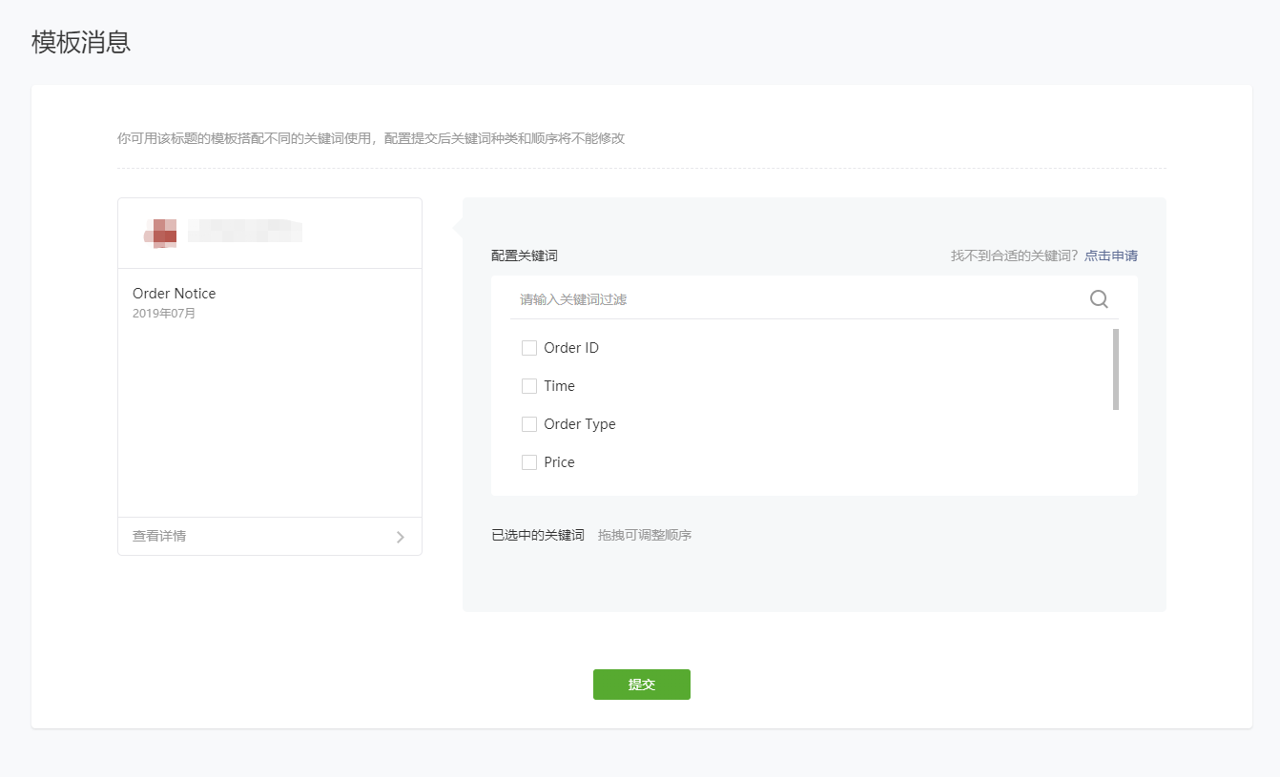Viewport: 1280px width, 777px height.
Task: Click the blurred account avatar icon
Action: [x=164, y=233]
